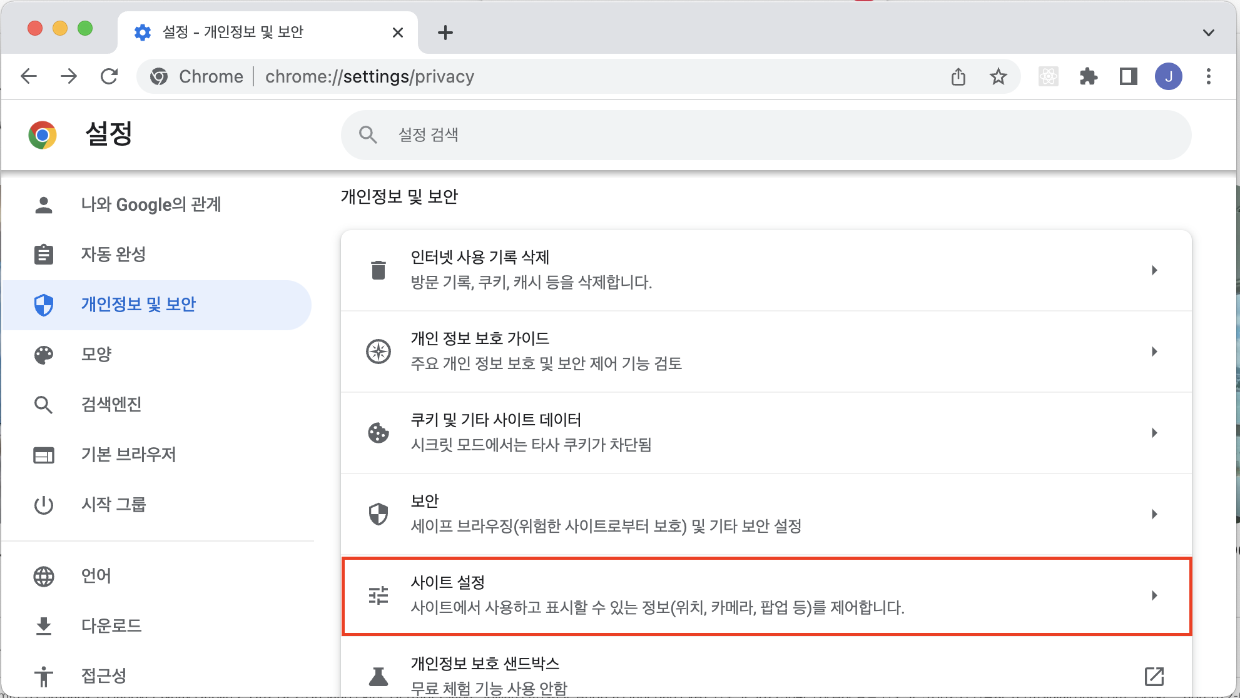This screenshot has width=1240, height=698.
Task: Open a new tab with plus button
Action: (445, 33)
